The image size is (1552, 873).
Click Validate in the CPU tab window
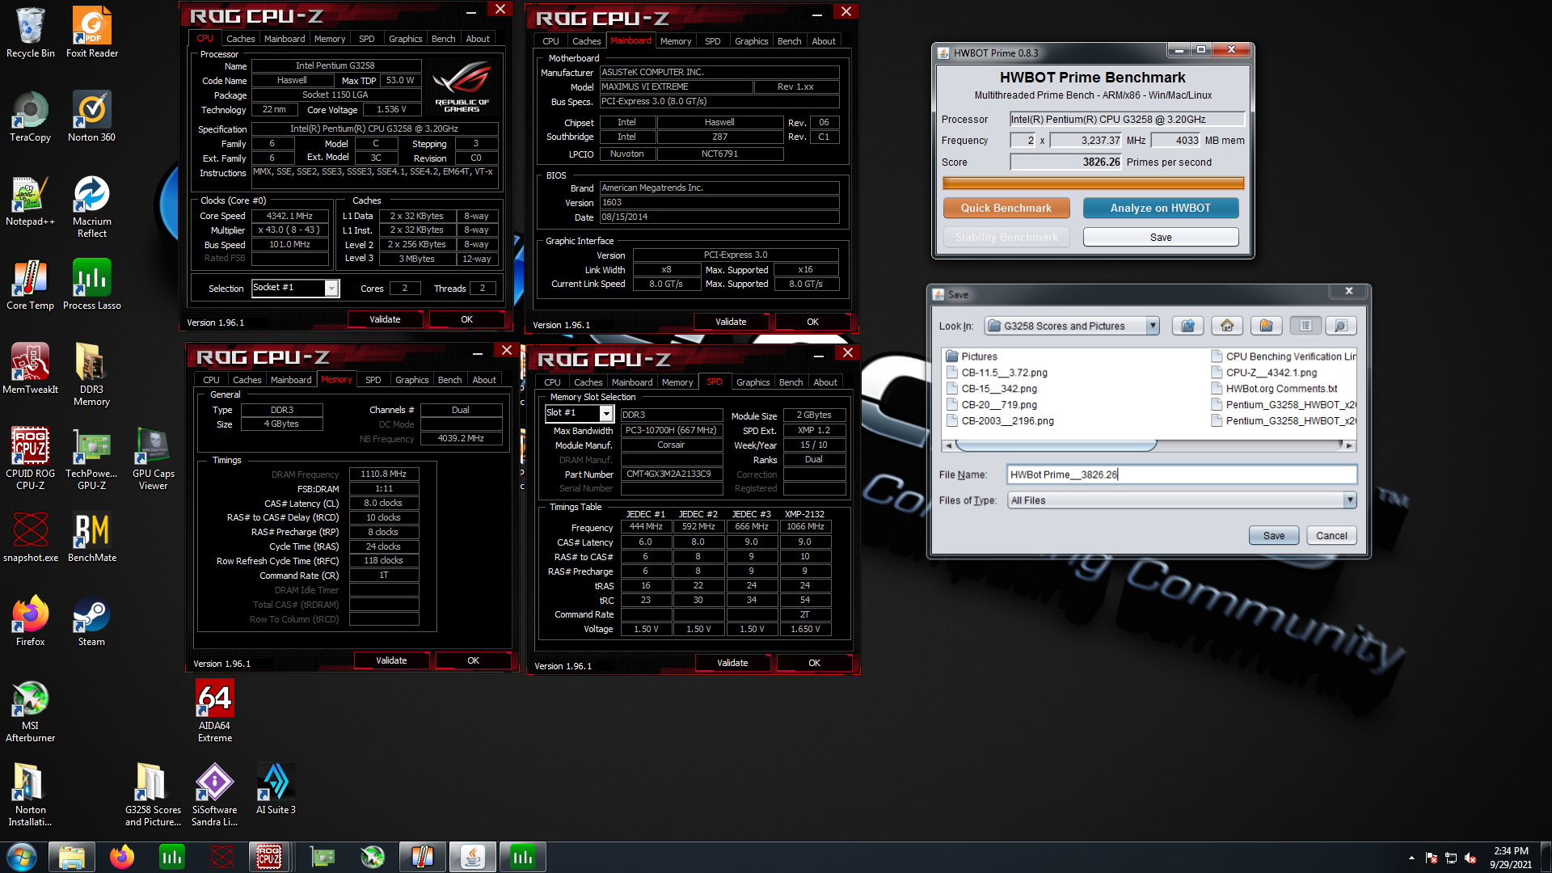point(385,319)
